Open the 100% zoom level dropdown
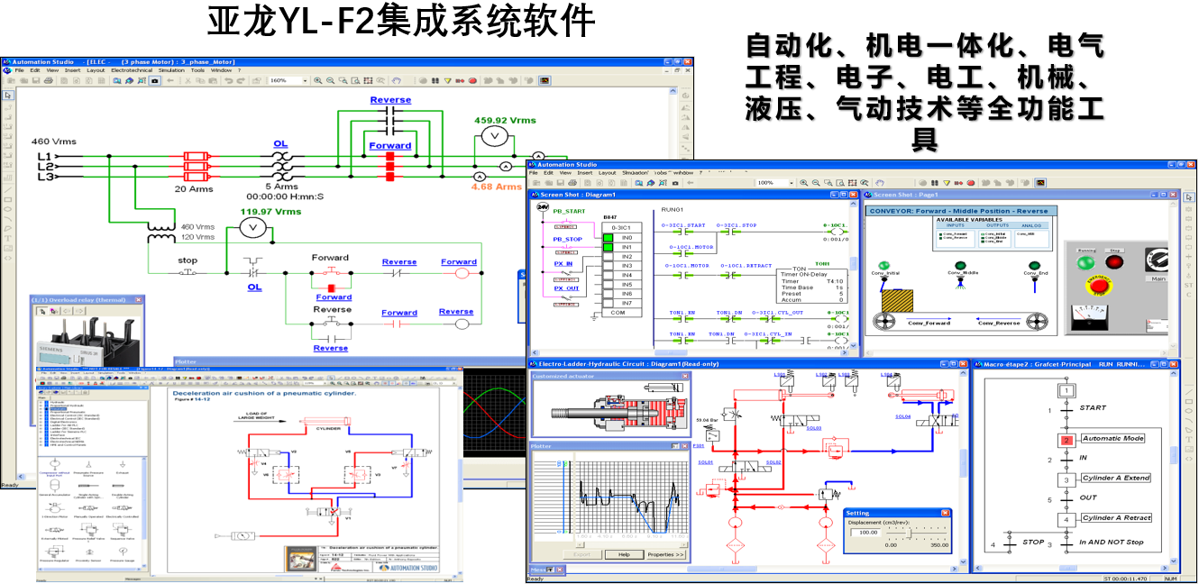Viewport: 1199px width, 584px height. (789, 183)
